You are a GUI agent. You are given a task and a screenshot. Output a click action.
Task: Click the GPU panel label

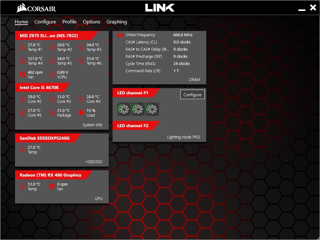click(x=98, y=198)
